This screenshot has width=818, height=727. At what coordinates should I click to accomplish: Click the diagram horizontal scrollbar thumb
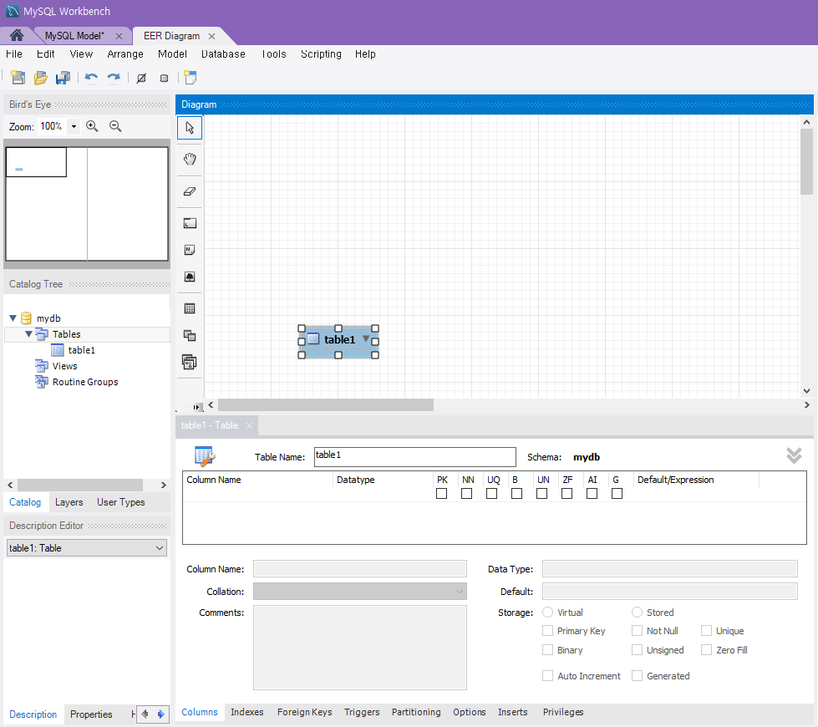(326, 405)
